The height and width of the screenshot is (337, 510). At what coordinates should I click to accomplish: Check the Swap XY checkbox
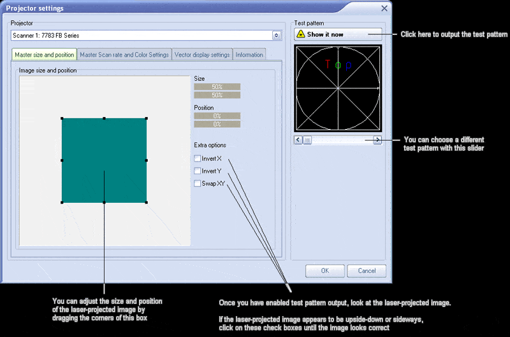click(x=198, y=183)
